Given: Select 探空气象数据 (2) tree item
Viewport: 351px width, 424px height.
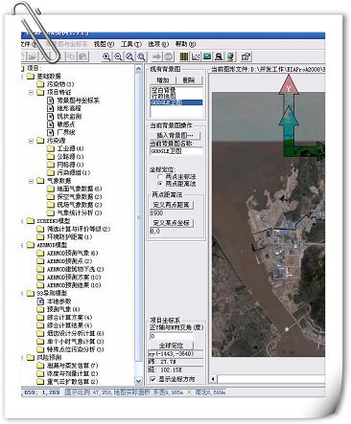Looking at the screenshot, I should (x=80, y=197).
